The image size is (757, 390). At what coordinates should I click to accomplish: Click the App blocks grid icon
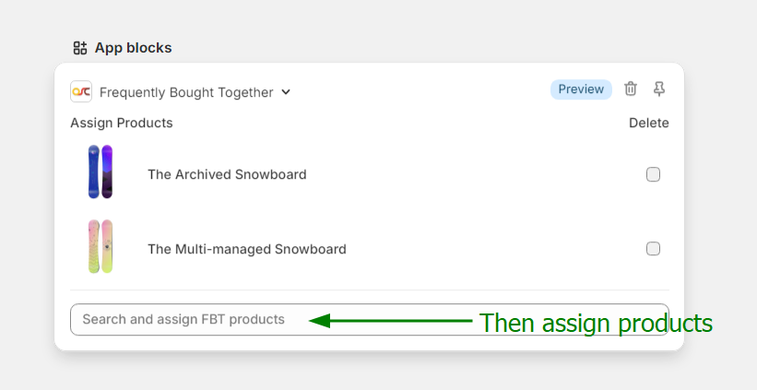coord(80,48)
